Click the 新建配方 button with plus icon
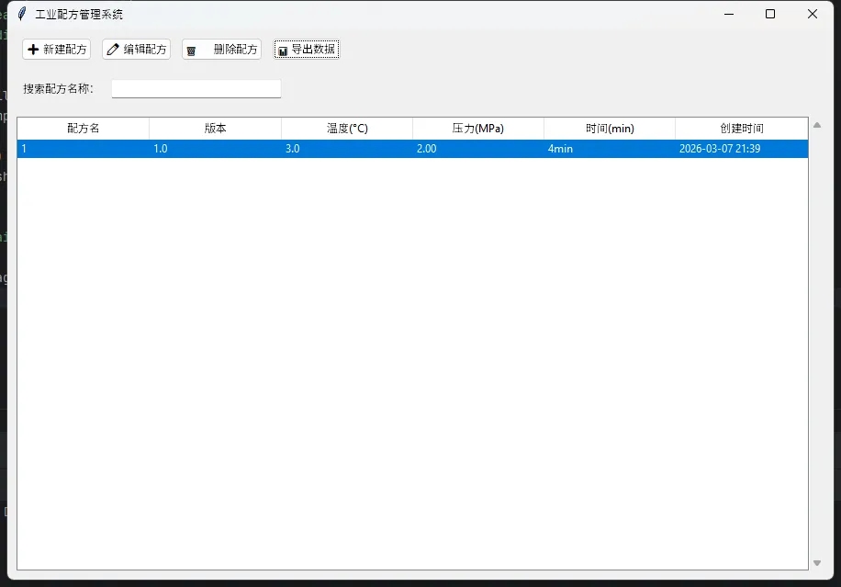The height and width of the screenshot is (587, 841). click(x=57, y=50)
